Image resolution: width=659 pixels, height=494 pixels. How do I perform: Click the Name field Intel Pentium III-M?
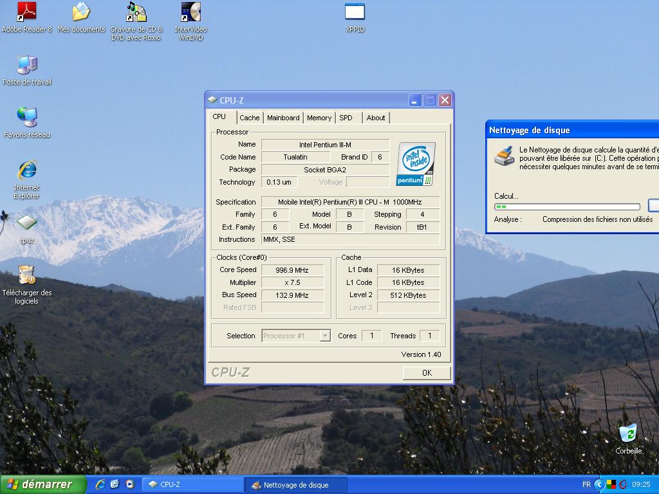325,145
